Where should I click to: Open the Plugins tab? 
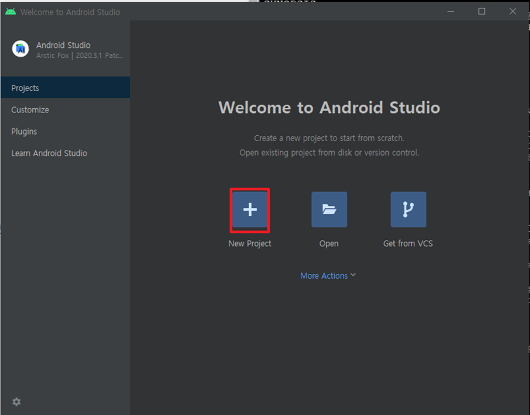click(x=65, y=131)
